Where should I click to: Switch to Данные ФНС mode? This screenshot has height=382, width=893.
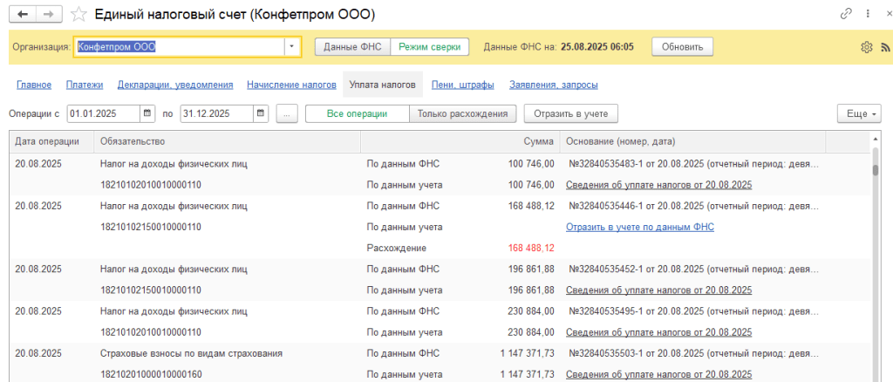pyautogui.click(x=351, y=47)
